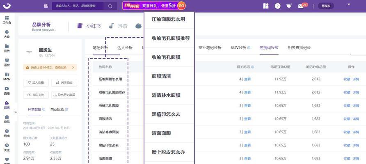
Task: Open the 投放 sidebar section
Action: (x=7, y=48)
